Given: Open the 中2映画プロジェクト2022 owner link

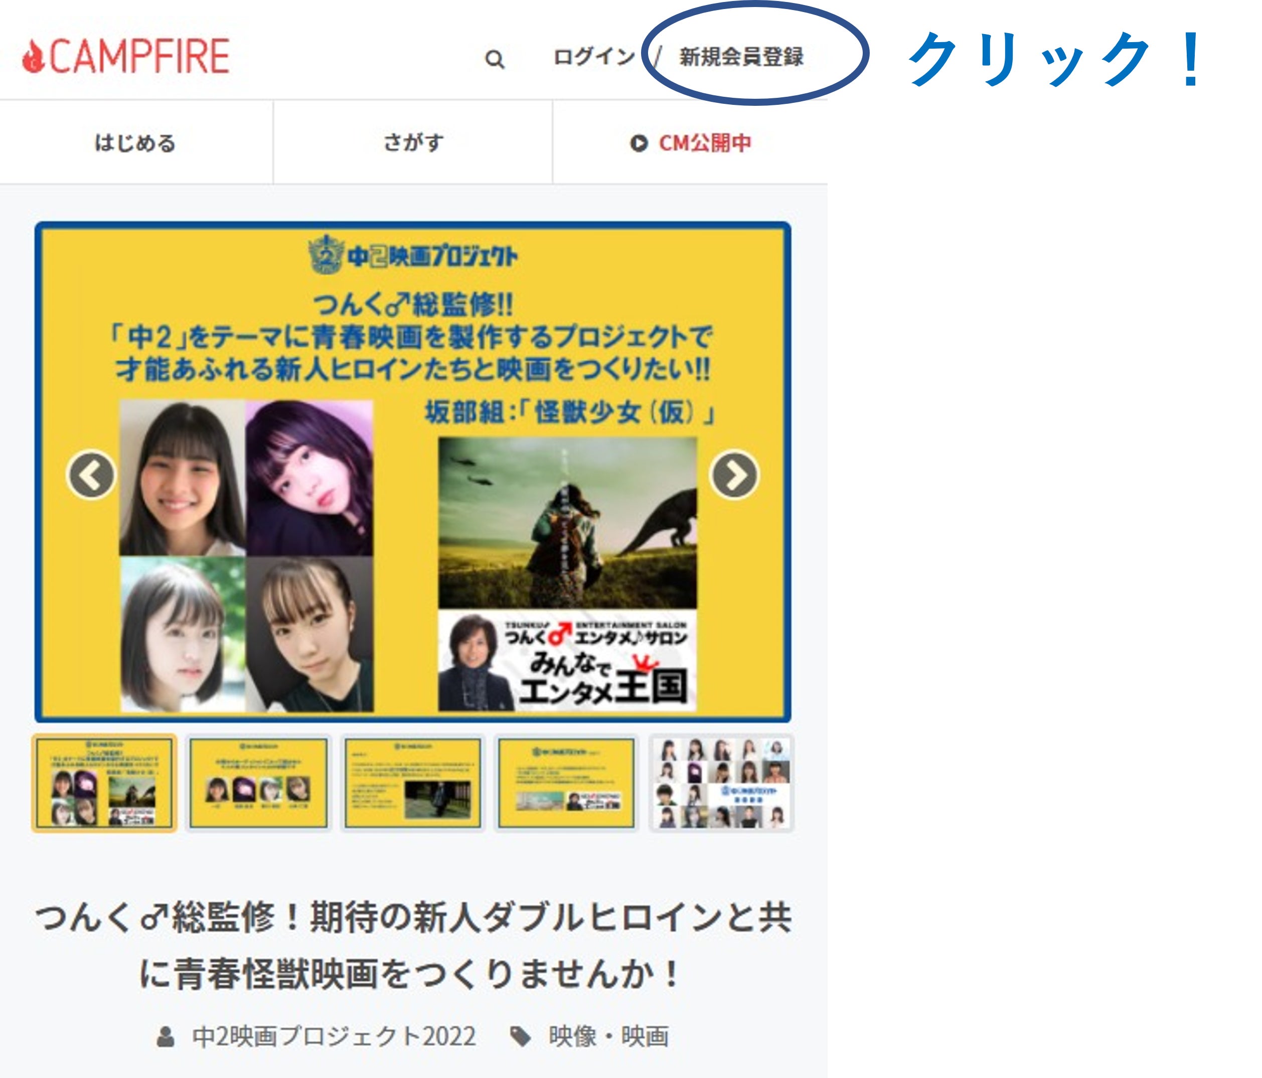Looking at the screenshot, I should coord(334,1036).
